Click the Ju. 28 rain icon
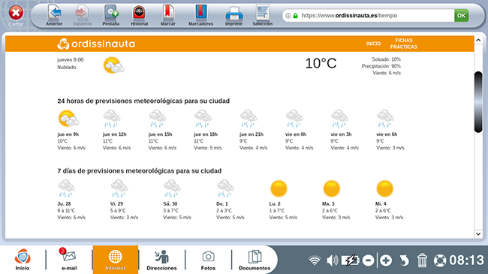488x274 pixels. click(x=66, y=188)
